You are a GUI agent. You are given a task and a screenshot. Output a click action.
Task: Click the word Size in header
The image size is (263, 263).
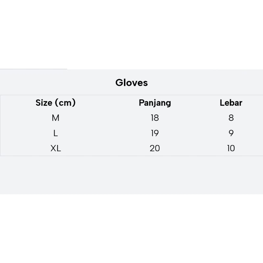[x=44, y=103]
